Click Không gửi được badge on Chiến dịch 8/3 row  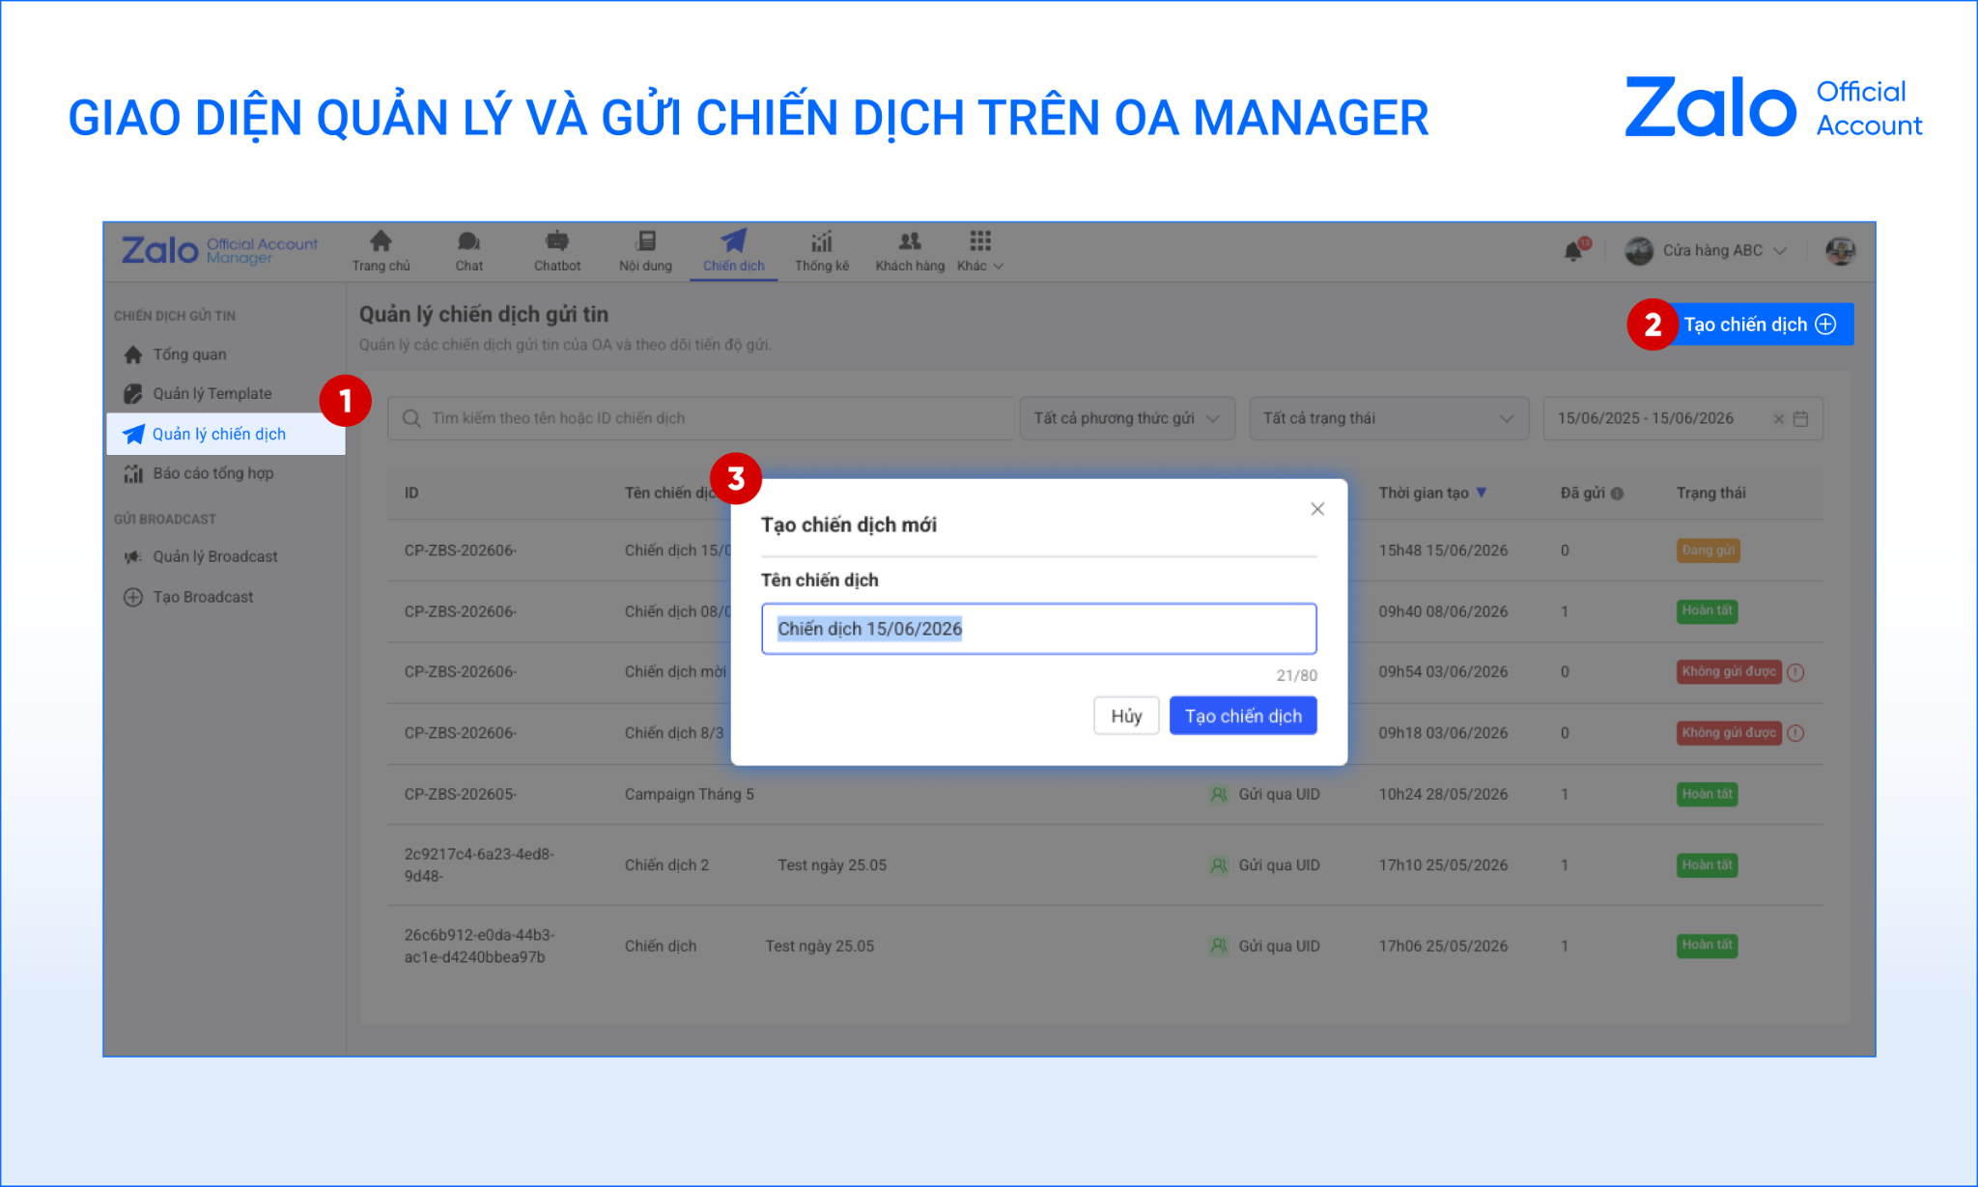[x=1729, y=733]
